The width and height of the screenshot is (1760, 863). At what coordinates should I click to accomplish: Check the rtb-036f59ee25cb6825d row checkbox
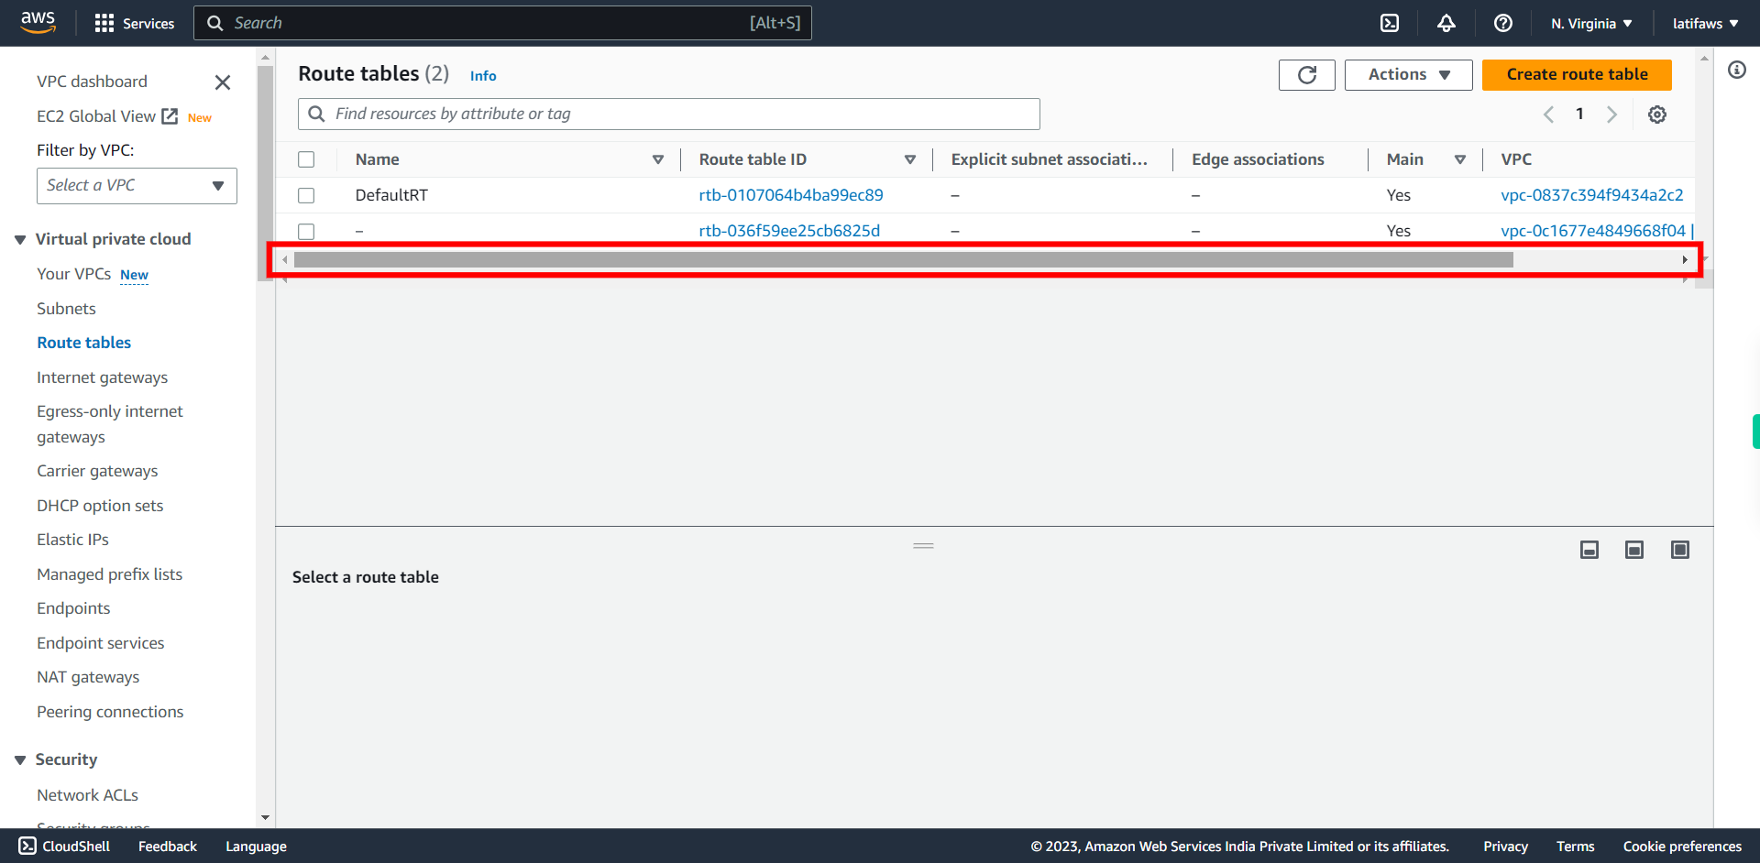[306, 231]
